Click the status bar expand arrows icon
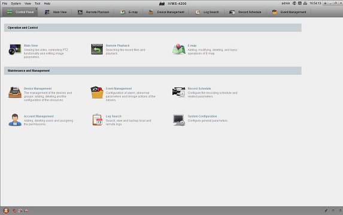The image size is (343, 215). point(340,211)
